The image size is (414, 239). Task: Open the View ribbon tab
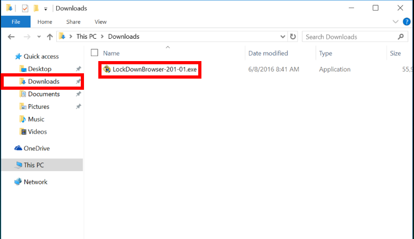(x=100, y=22)
